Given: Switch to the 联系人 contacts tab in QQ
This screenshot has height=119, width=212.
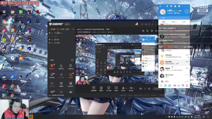Looking at the screenshot, I should (x=174, y=22).
